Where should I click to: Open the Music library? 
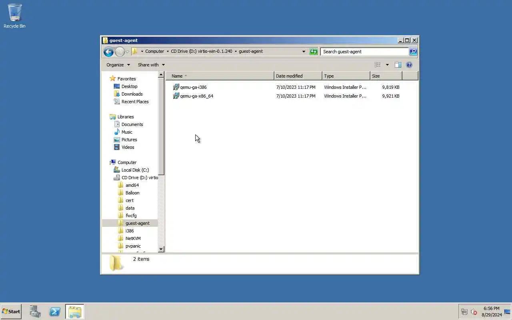tap(123, 132)
